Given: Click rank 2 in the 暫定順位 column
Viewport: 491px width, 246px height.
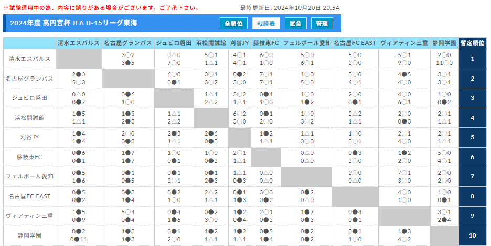Looking at the screenshot, I should point(472,79).
